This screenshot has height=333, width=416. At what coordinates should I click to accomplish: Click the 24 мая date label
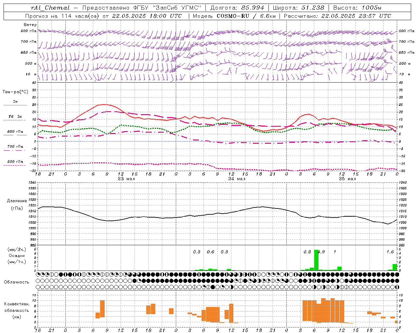(237, 179)
